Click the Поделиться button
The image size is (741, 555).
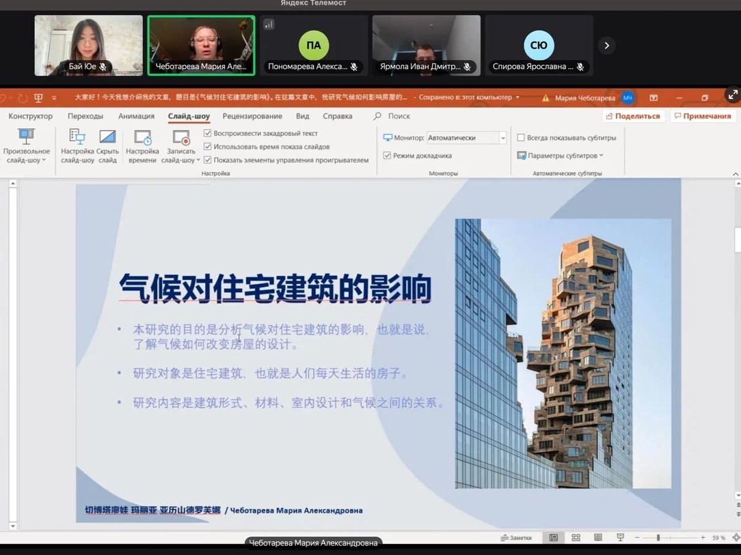click(x=632, y=116)
